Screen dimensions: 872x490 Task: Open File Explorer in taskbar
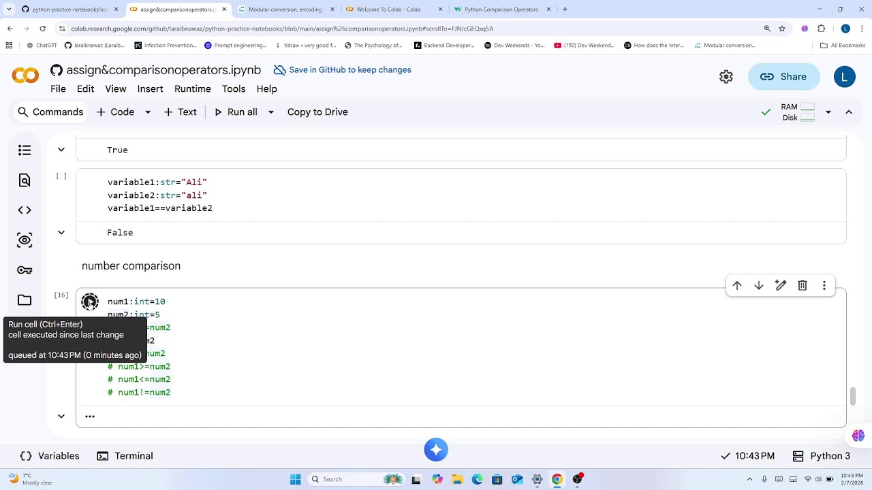pos(457,479)
